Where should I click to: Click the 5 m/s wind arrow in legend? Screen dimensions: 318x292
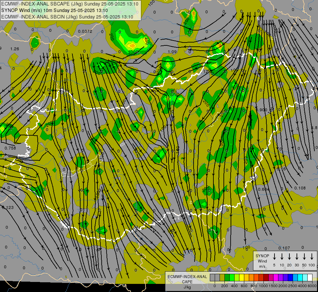(x=274, y=257)
